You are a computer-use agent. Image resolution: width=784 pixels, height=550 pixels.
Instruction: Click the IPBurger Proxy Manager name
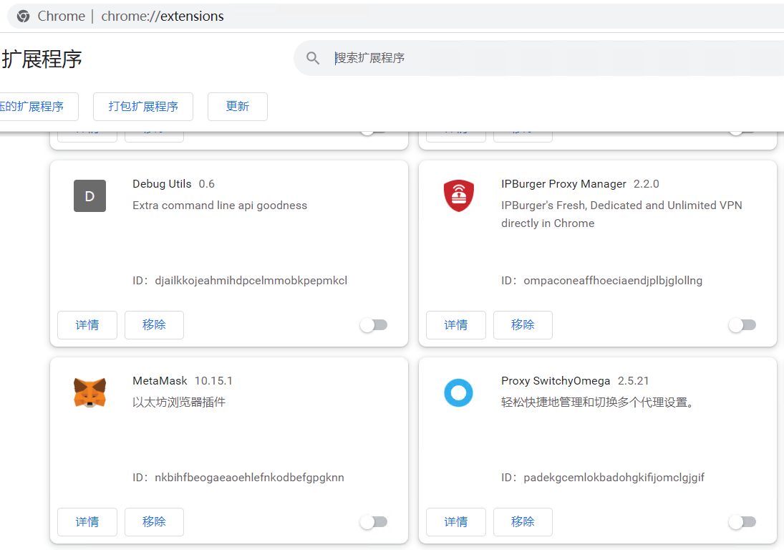click(x=563, y=184)
